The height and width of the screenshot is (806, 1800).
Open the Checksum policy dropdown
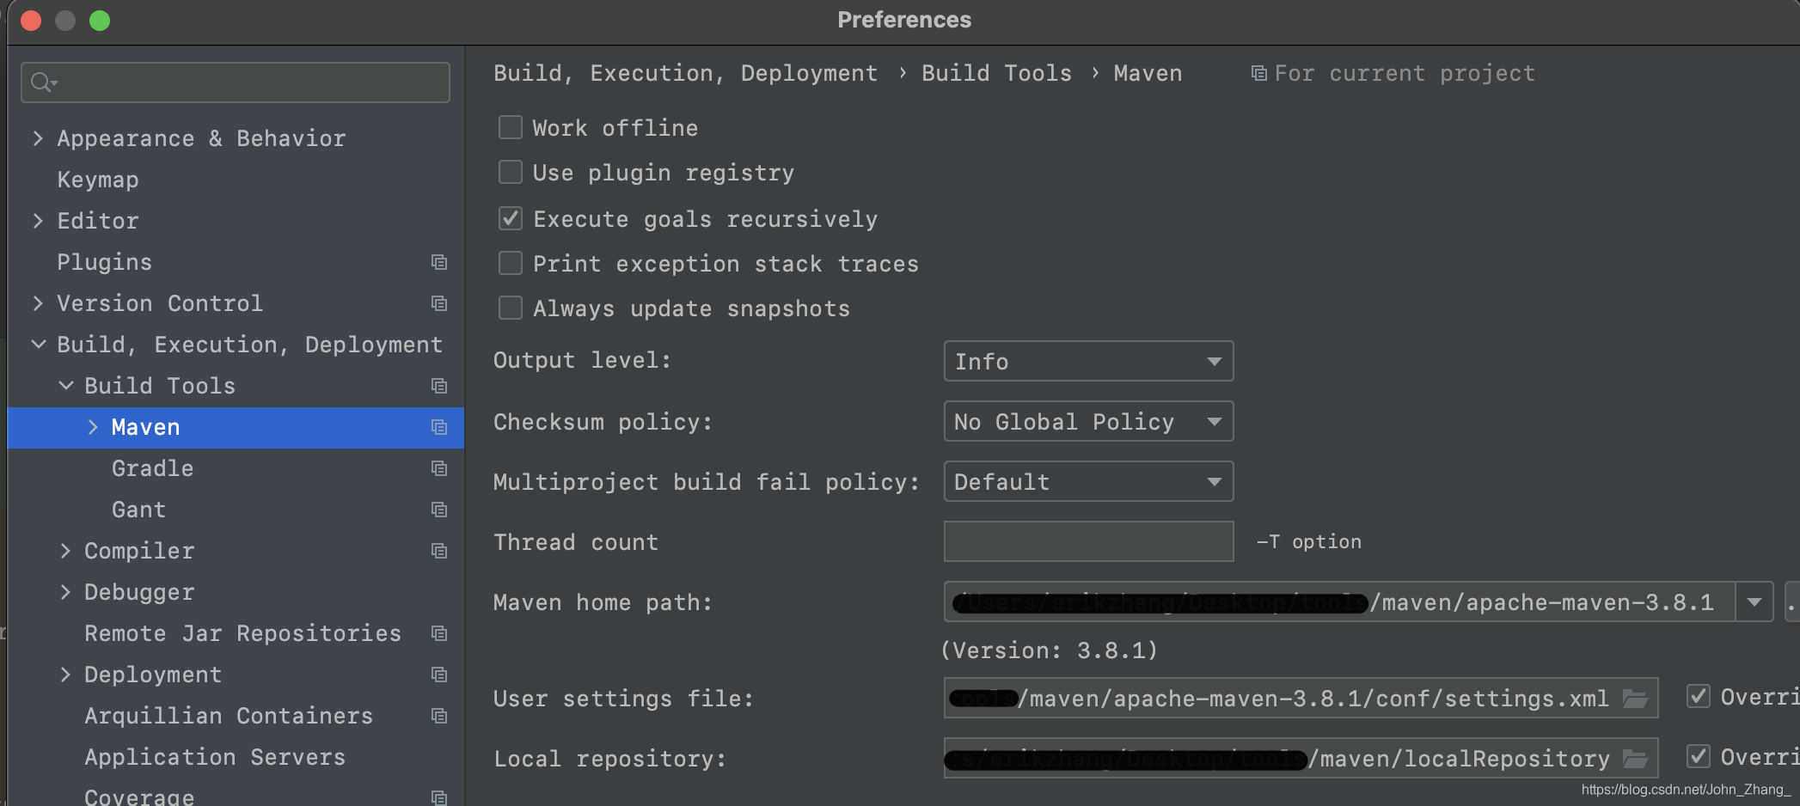point(1088,422)
